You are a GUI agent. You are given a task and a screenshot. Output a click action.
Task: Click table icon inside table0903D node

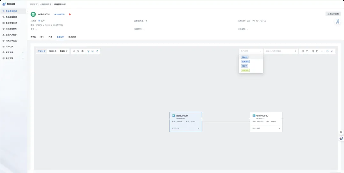173,116
